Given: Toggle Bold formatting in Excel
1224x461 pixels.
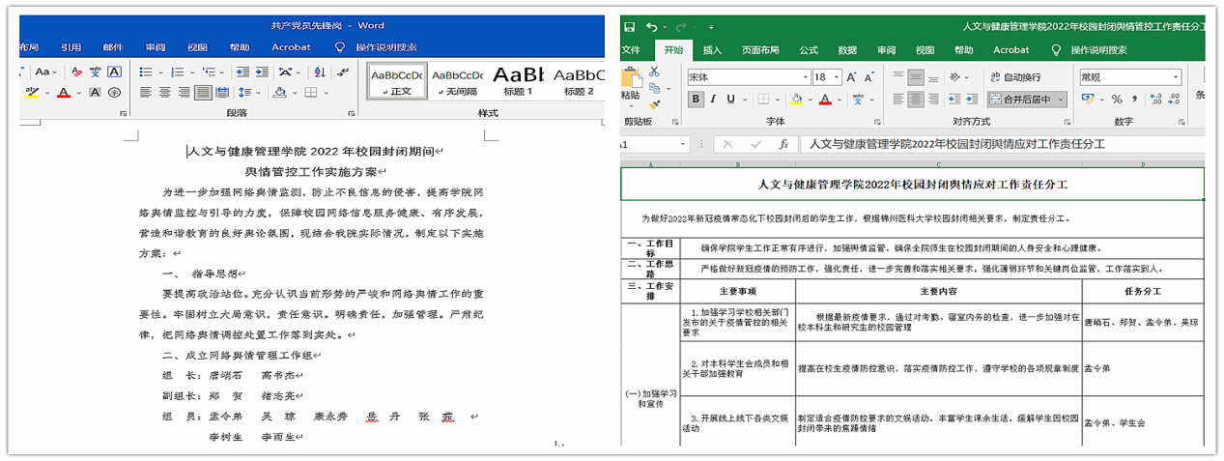Looking at the screenshot, I should pos(696,99).
